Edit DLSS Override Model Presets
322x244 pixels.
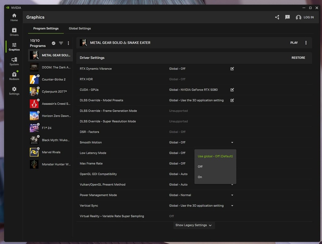point(232,100)
